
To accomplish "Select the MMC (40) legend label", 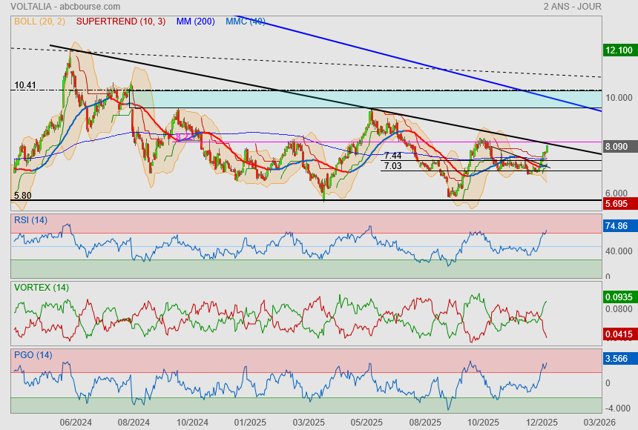I will (246, 21).
